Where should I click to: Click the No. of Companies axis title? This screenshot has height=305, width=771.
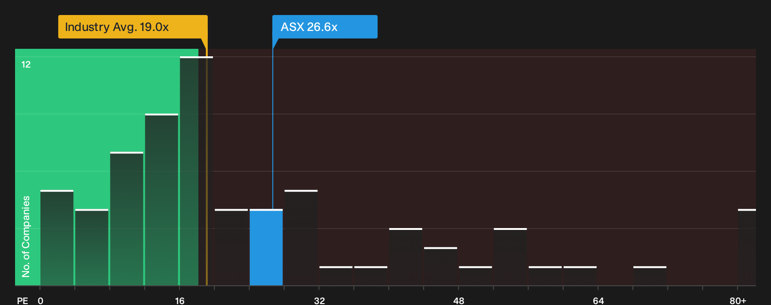pos(26,236)
